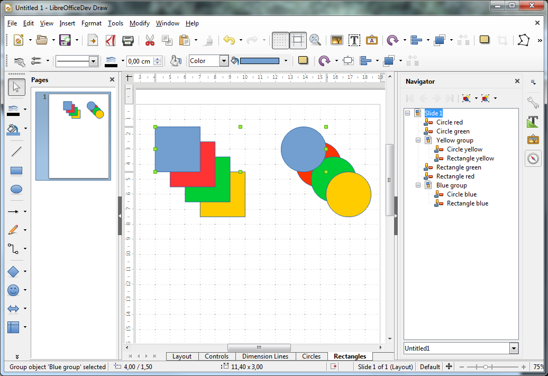The height and width of the screenshot is (376, 548).
Task: Toggle the Display Grid button
Action: (280, 40)
